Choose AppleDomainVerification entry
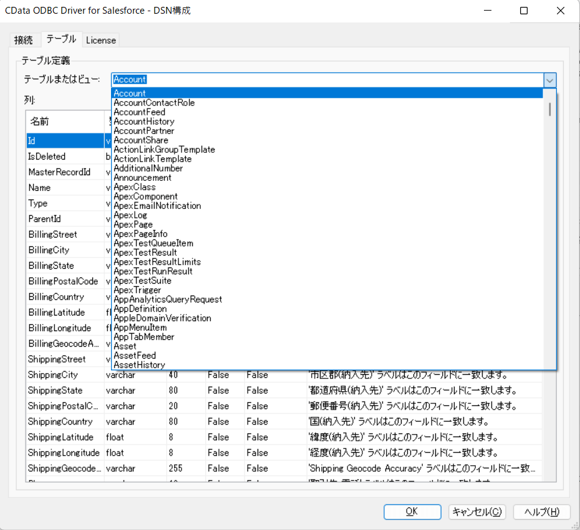The height and width of the screenshot is (530, 580). coord(327,318)
